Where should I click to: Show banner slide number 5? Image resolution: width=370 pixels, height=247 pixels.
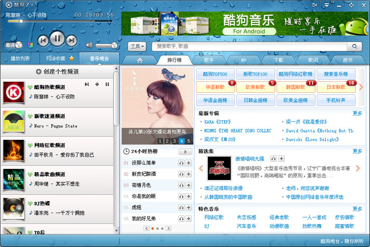tap(189, 141)
